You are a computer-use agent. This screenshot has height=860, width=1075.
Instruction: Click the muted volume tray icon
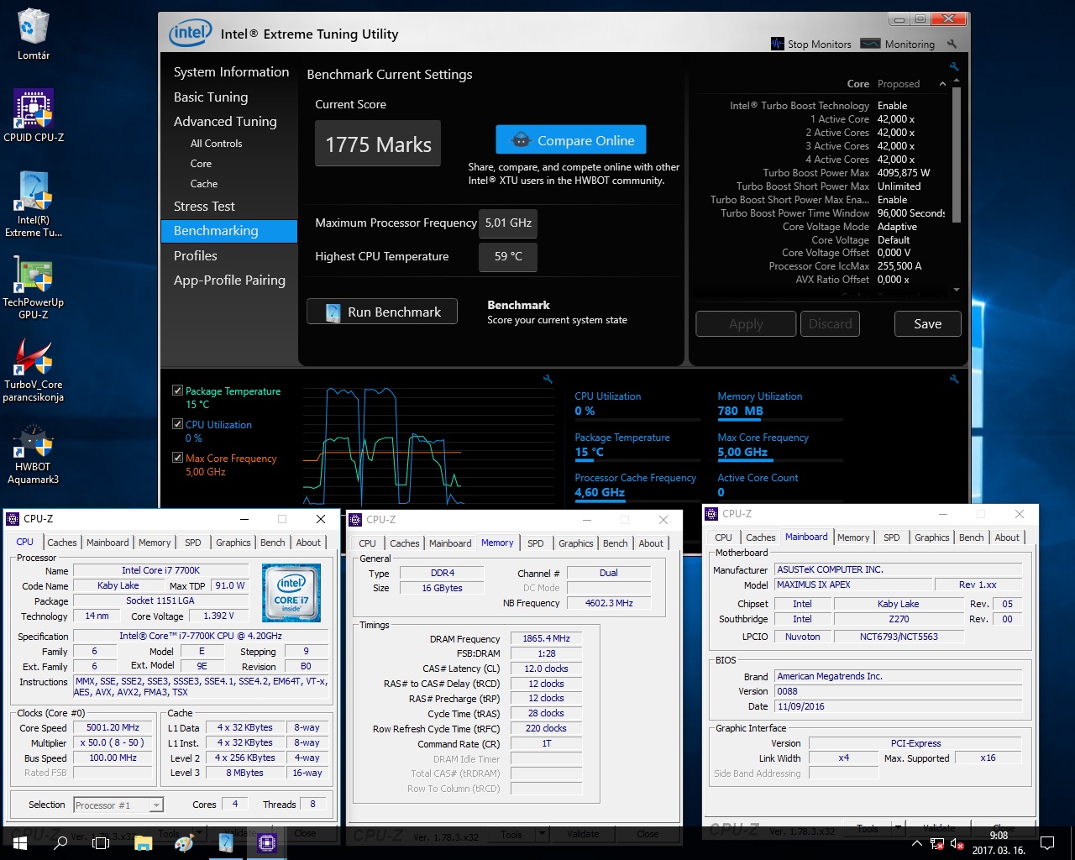coord(957,843)
